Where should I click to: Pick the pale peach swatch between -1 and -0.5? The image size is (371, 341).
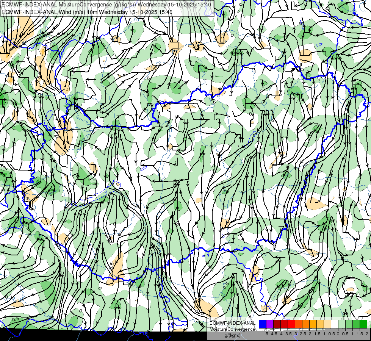pyautogui.click(x=327, y=324)
